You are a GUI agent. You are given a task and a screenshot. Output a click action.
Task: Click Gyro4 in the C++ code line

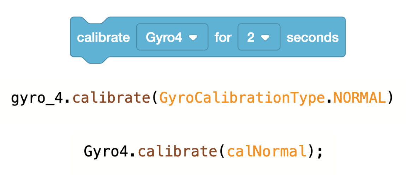click(x=106, y=152)
